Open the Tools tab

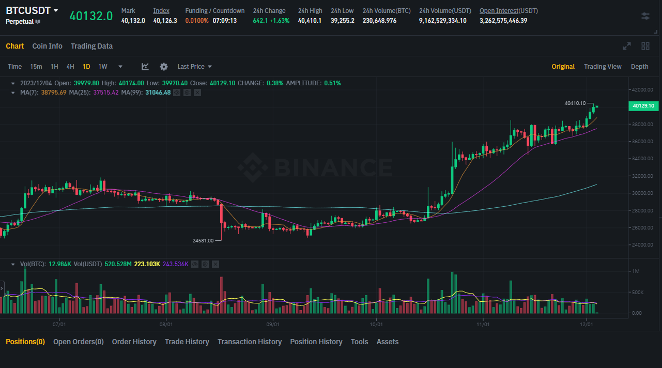359,342
